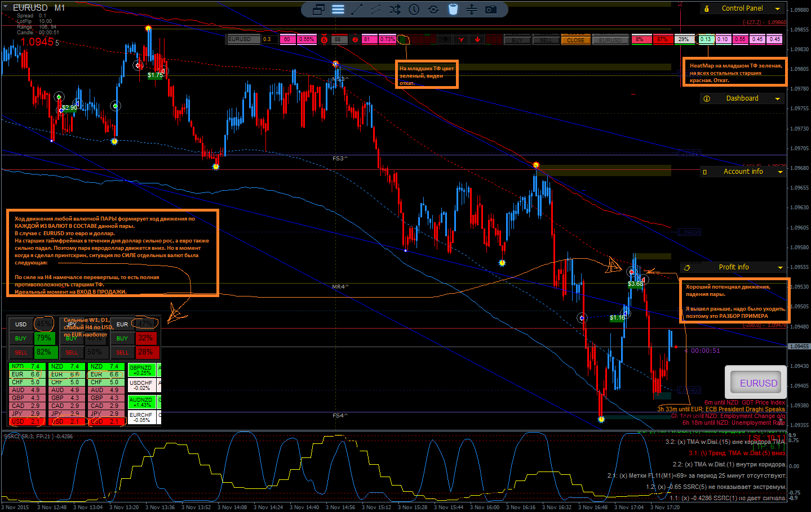The width and height of the screenshot is (811, 512).
Task: Open the Dashboard panel header
Action: click(742, 98)
